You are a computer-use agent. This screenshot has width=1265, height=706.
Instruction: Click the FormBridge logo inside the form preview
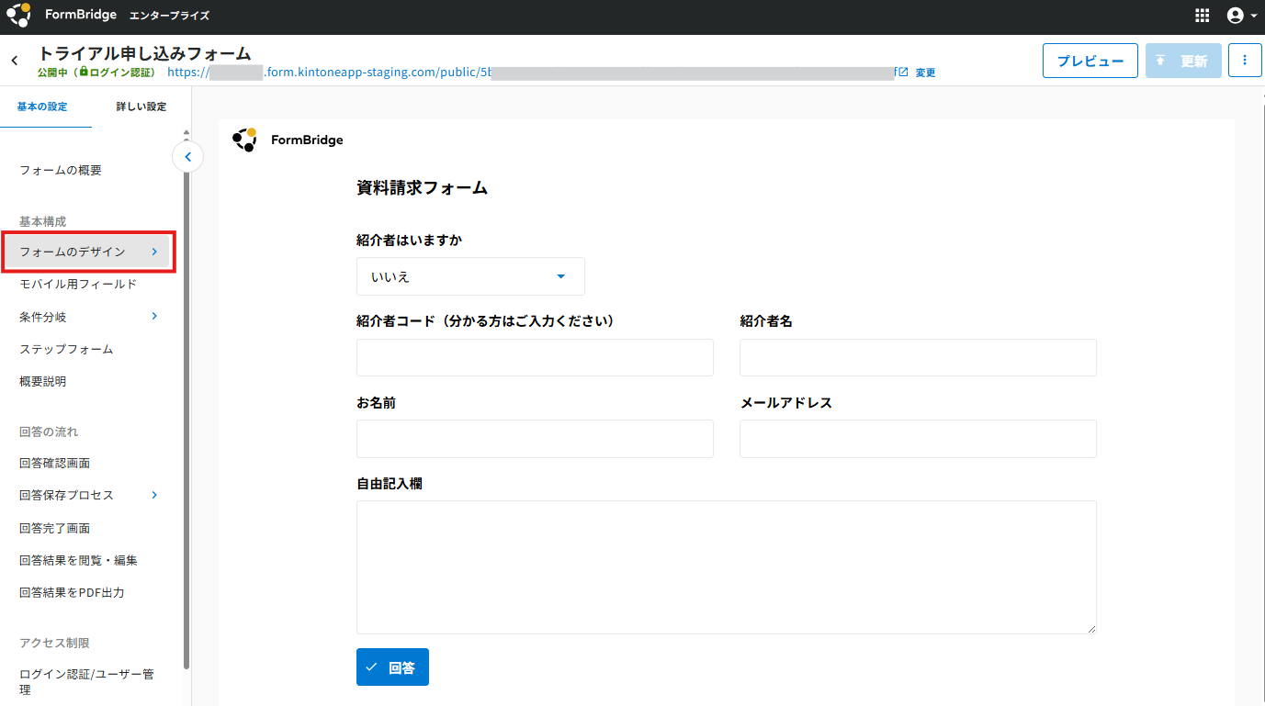[288, 140]
